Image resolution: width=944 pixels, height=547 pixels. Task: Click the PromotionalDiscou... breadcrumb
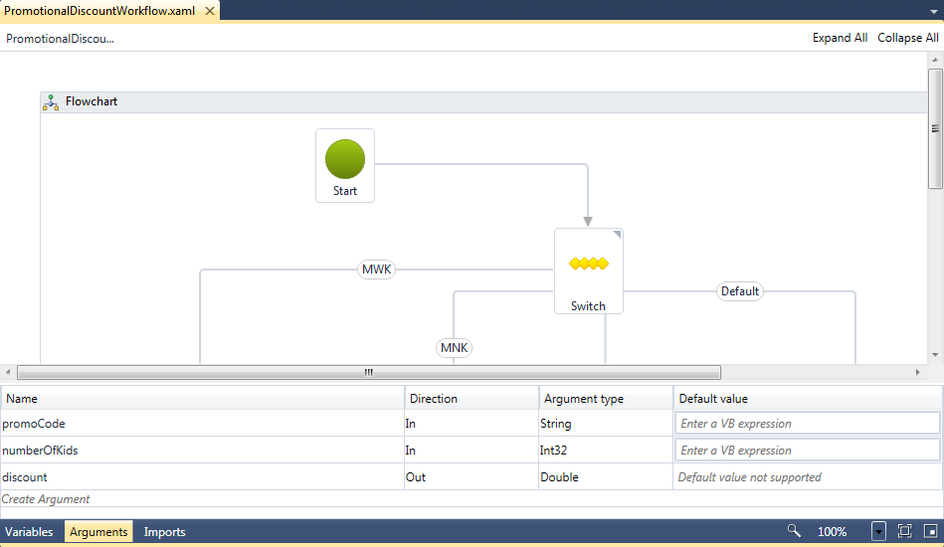tap(61, 39)
